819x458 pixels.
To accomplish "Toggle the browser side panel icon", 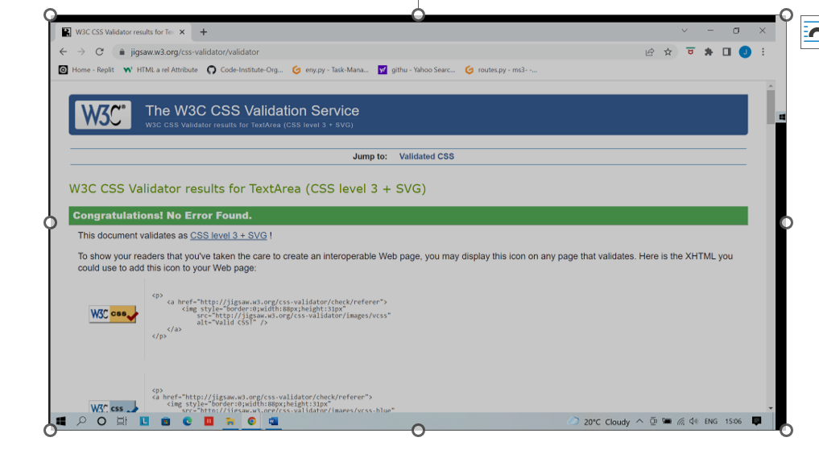I will (726, 52).
